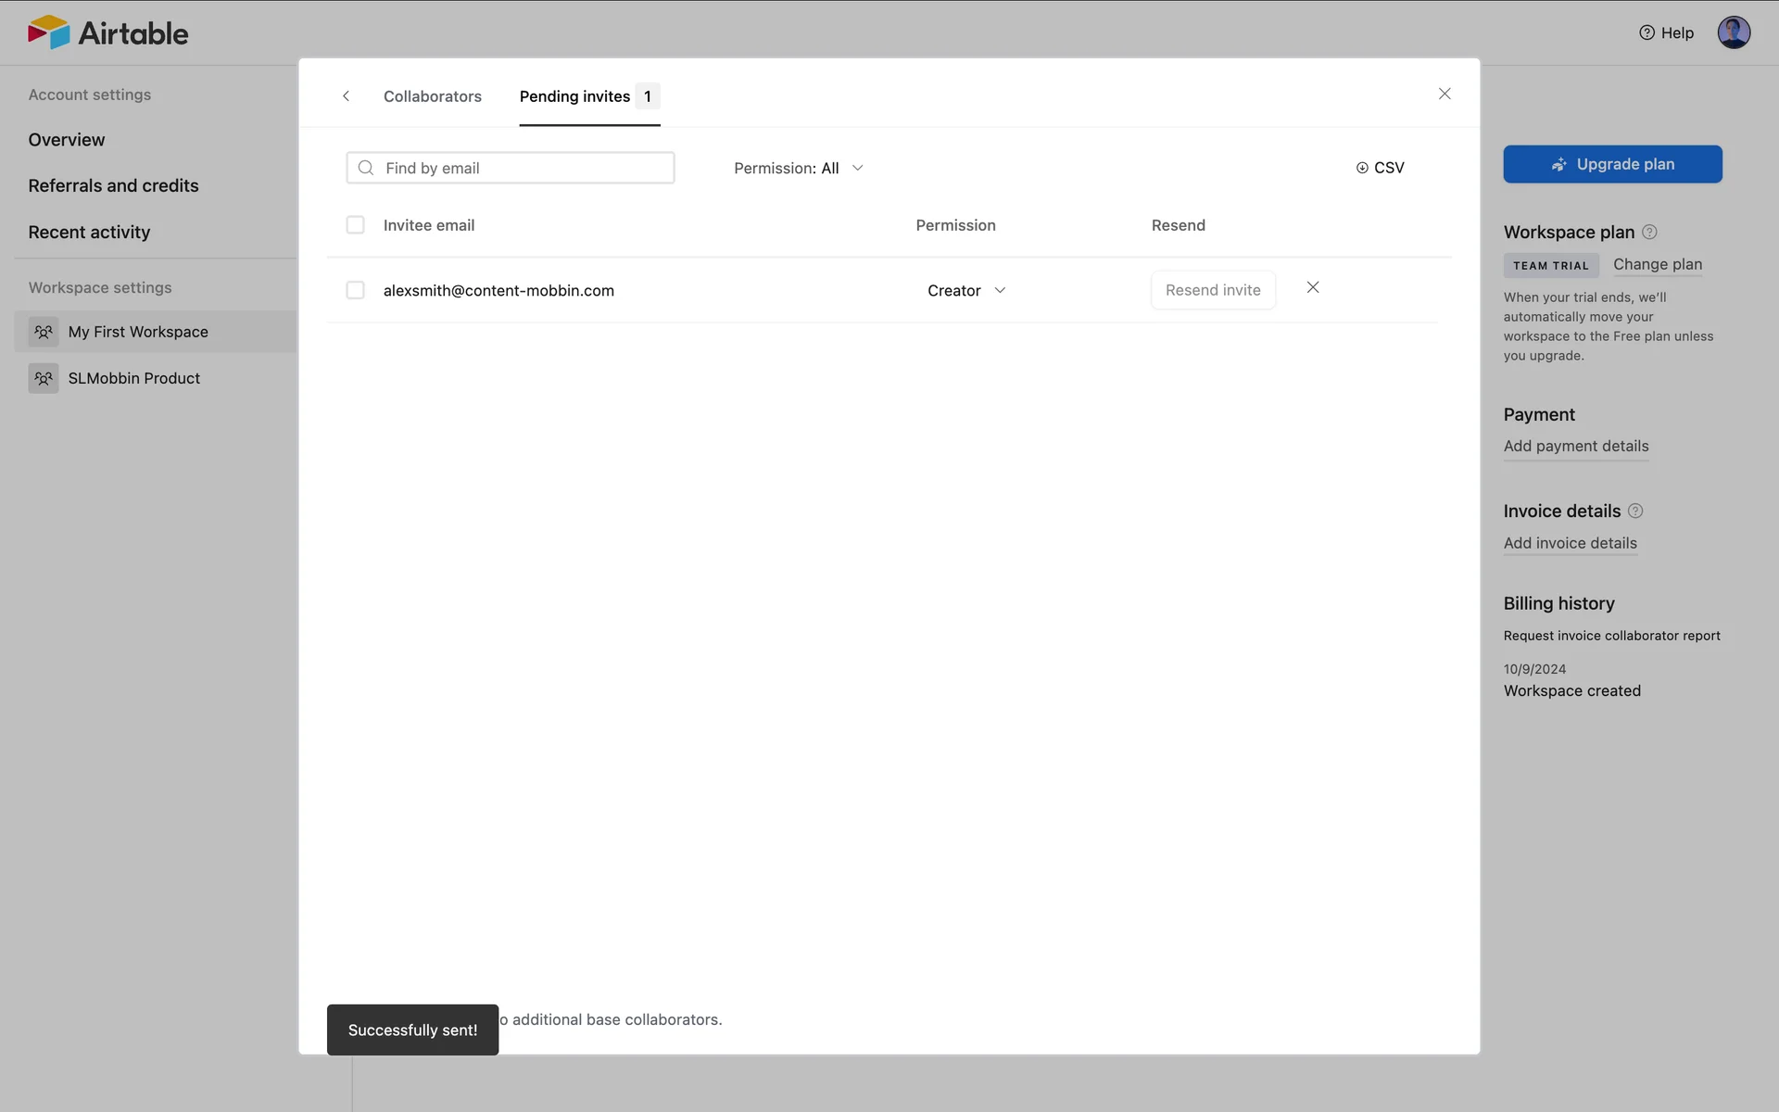This screenshot has width=1779, height=1112.
Task: Click the Upgrade plan button
Action: tap(1612, 164)
